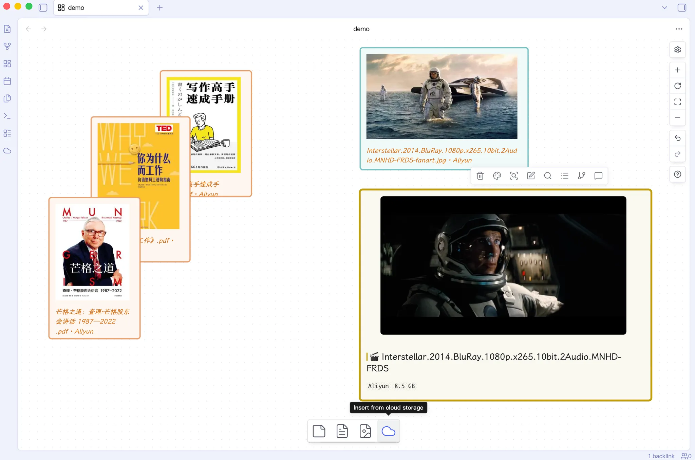Screen dimensions: 695x460
Task: Open the file search icon in left sidebar
Action: click(x=7, y=29)
